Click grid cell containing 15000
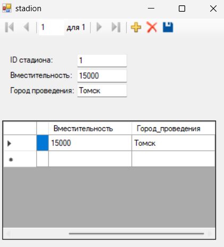 tap(90, 143)
